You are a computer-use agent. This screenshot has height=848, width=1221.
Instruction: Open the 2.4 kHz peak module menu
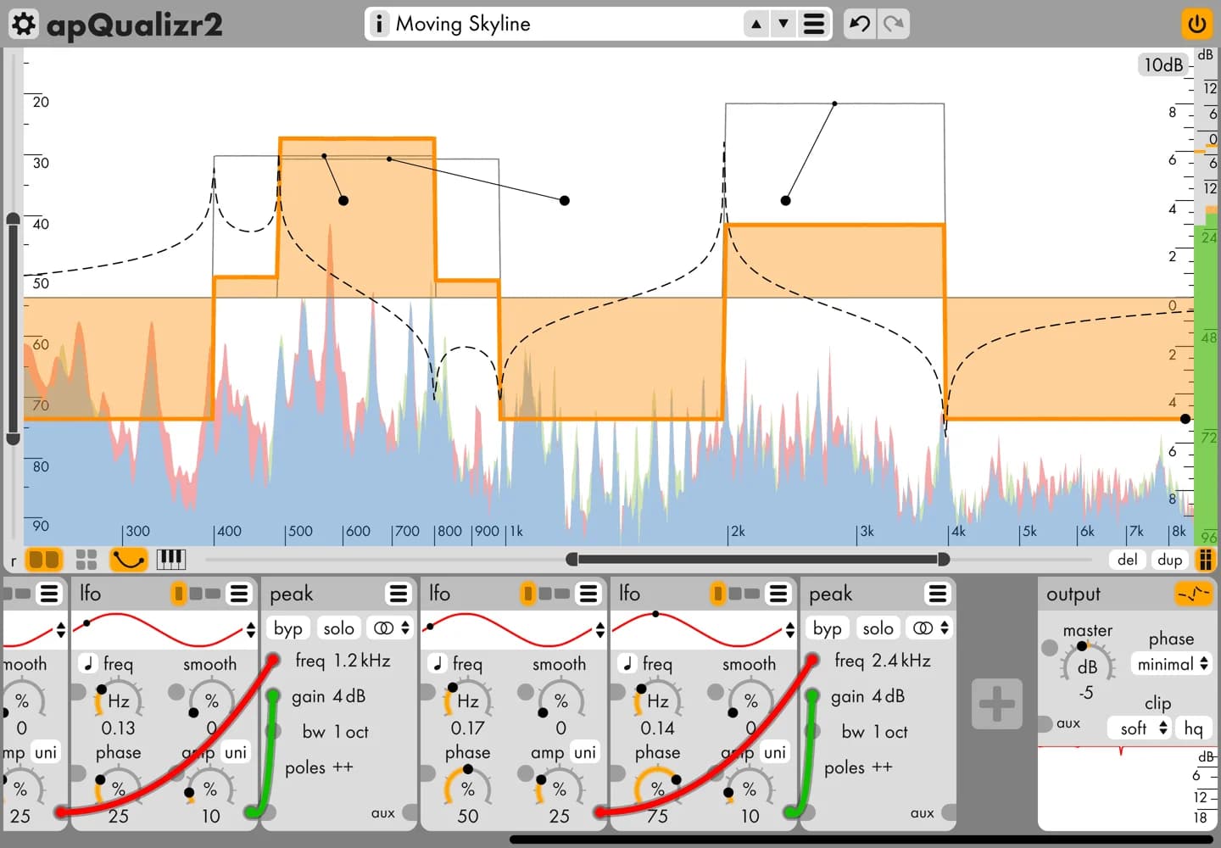click(937, 594)
